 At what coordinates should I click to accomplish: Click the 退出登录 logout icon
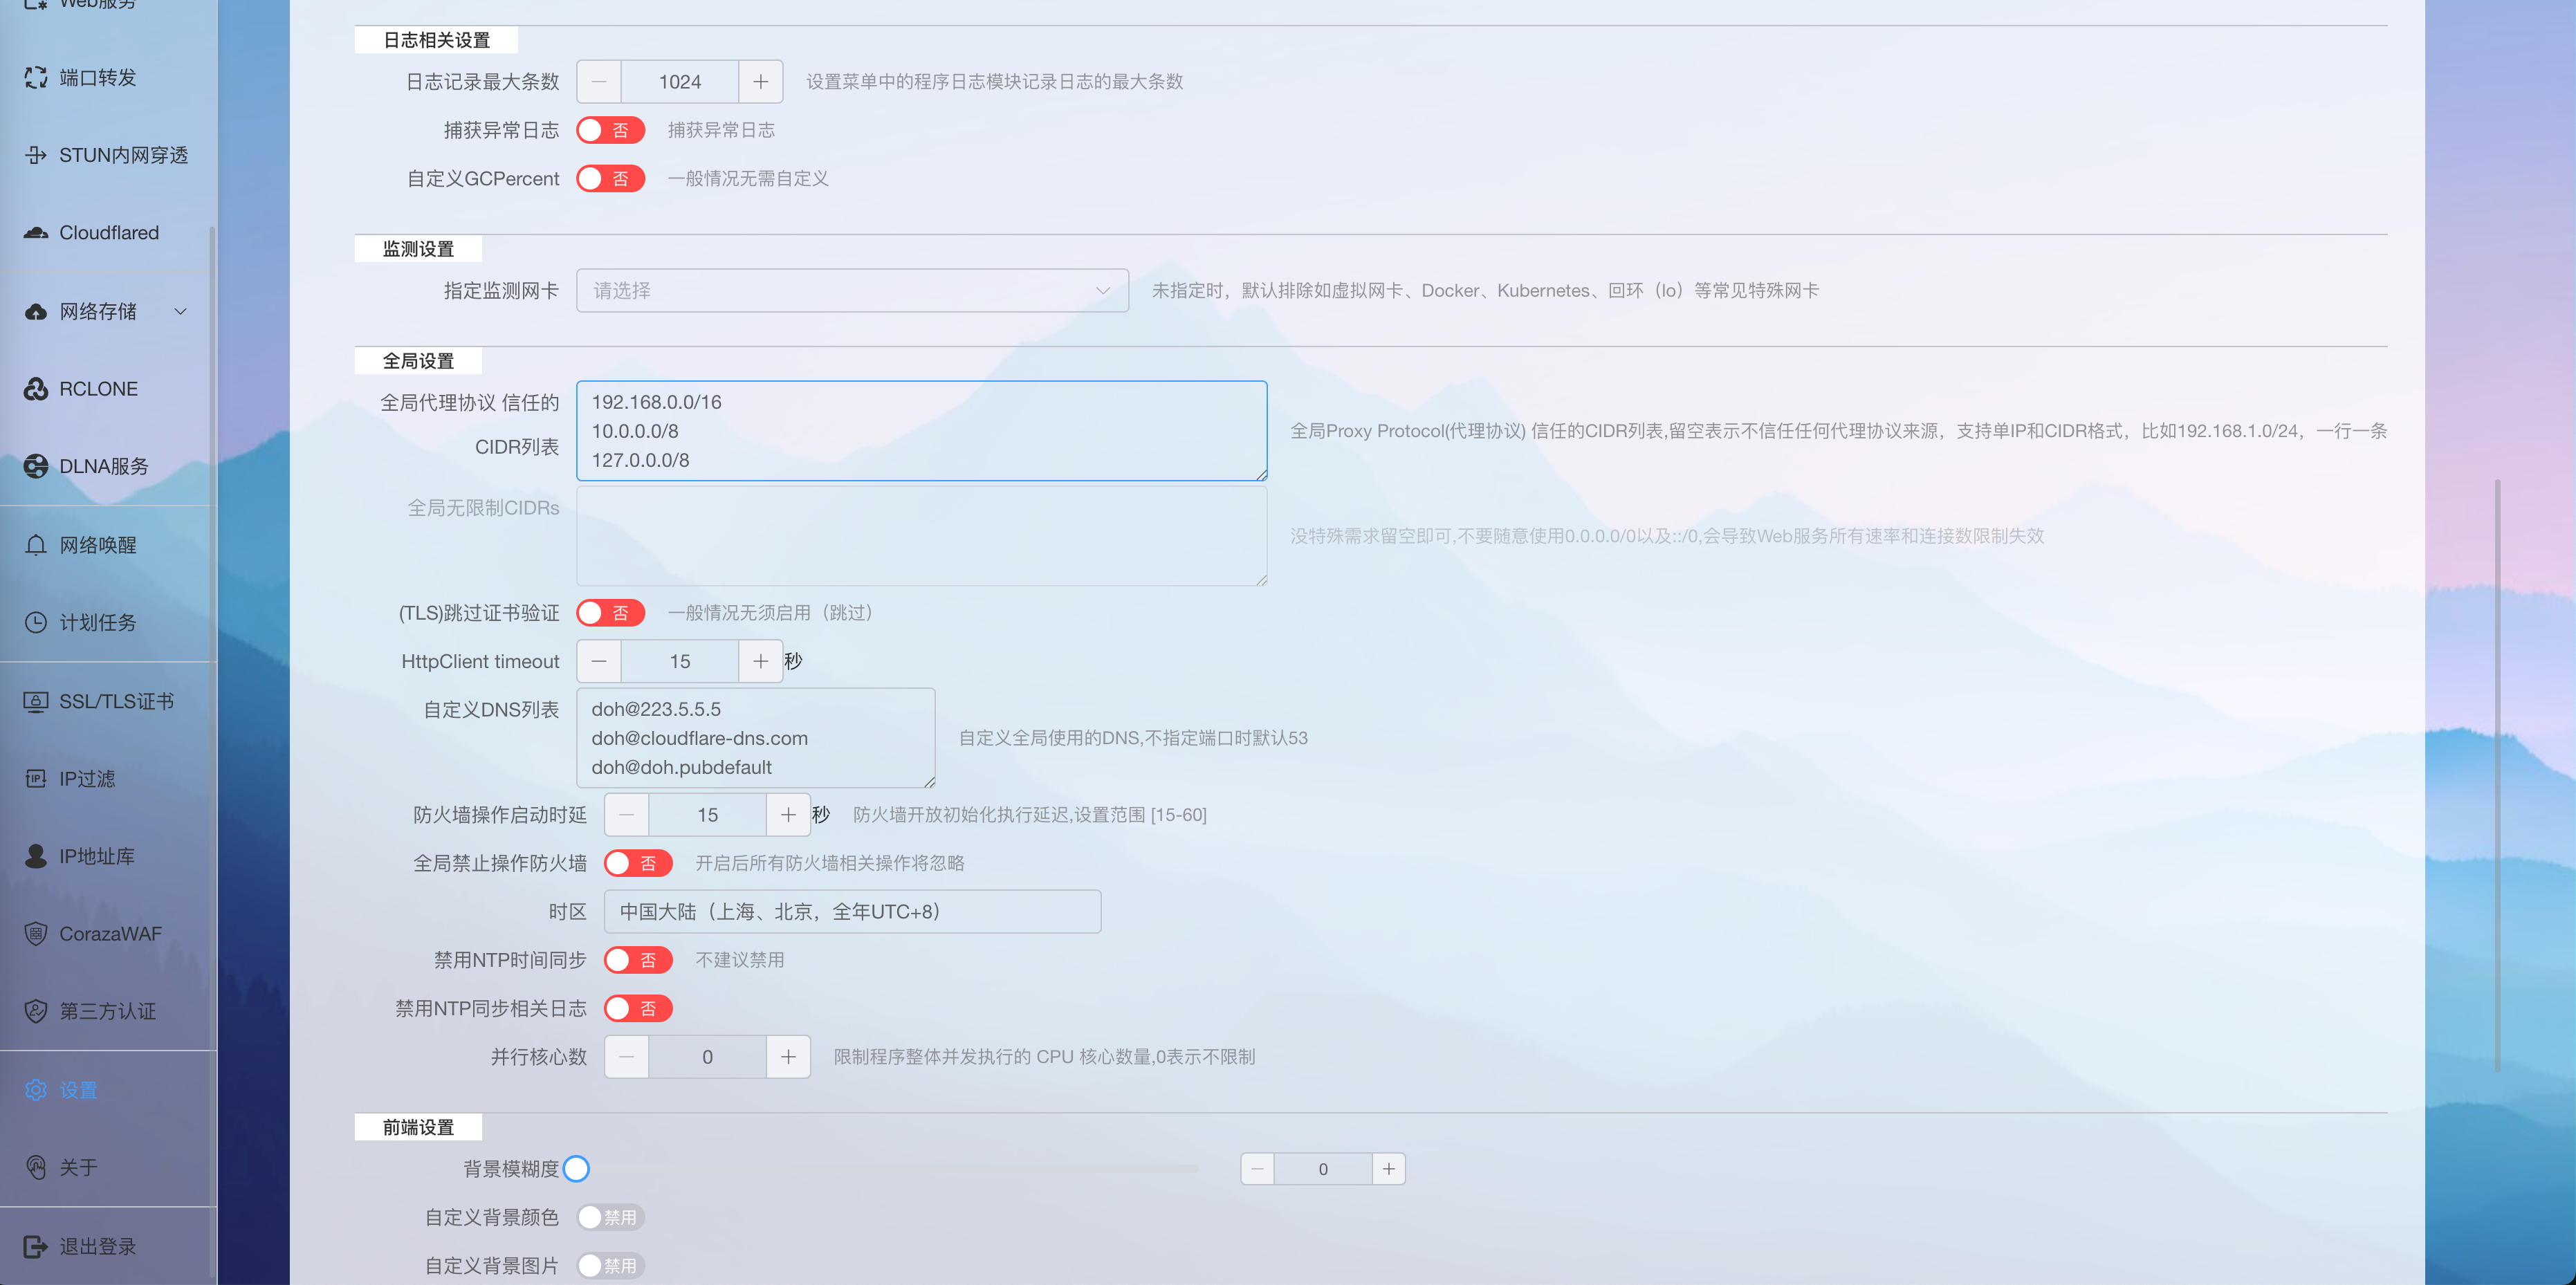click(36, 1246)
